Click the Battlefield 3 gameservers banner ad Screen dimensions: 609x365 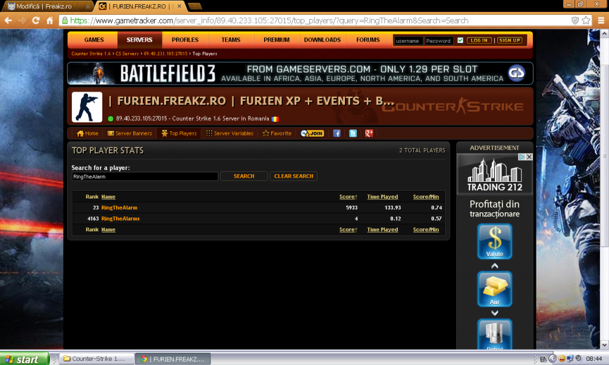300,73
